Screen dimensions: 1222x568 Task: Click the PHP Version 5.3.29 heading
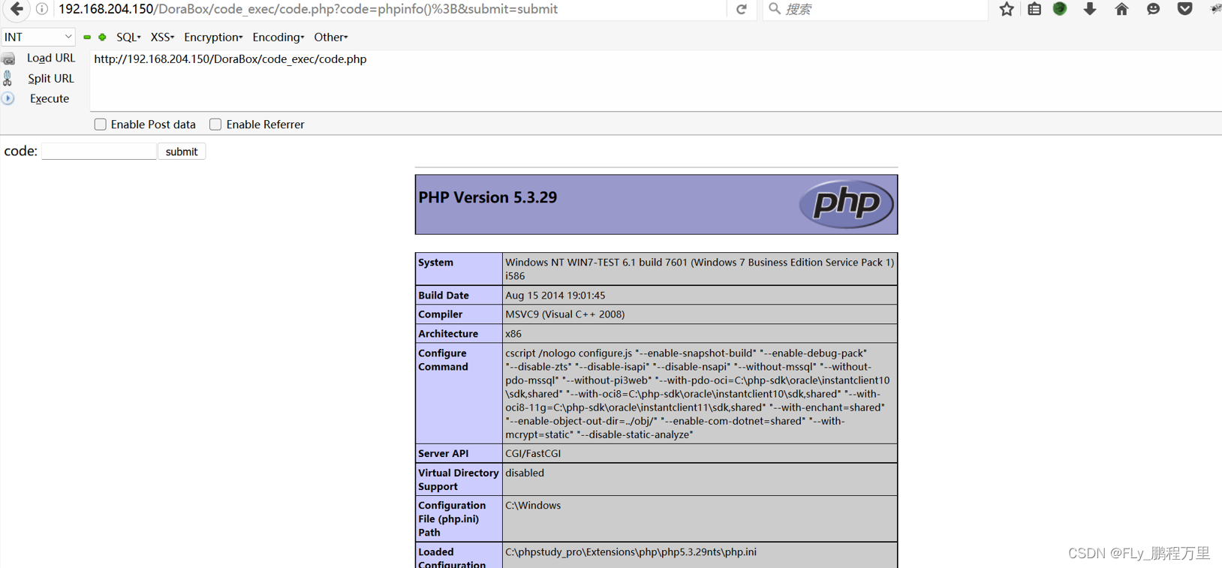click(x=488, y=197)
